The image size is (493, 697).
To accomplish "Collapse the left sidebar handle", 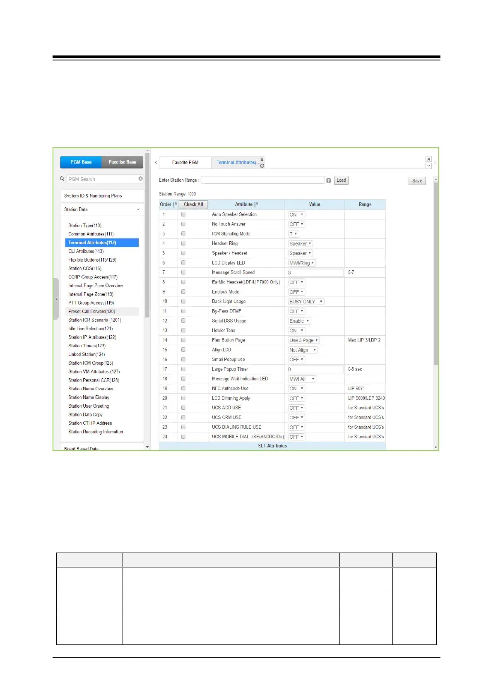I will pos(56,299).
